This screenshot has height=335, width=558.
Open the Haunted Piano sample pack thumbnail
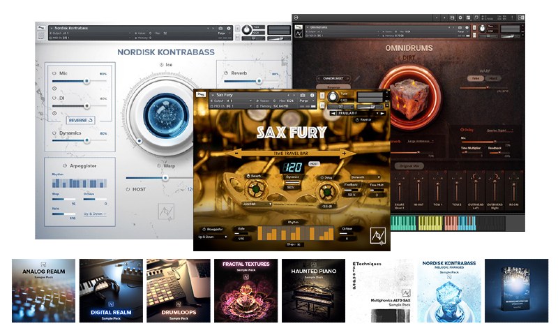point(313,290)
